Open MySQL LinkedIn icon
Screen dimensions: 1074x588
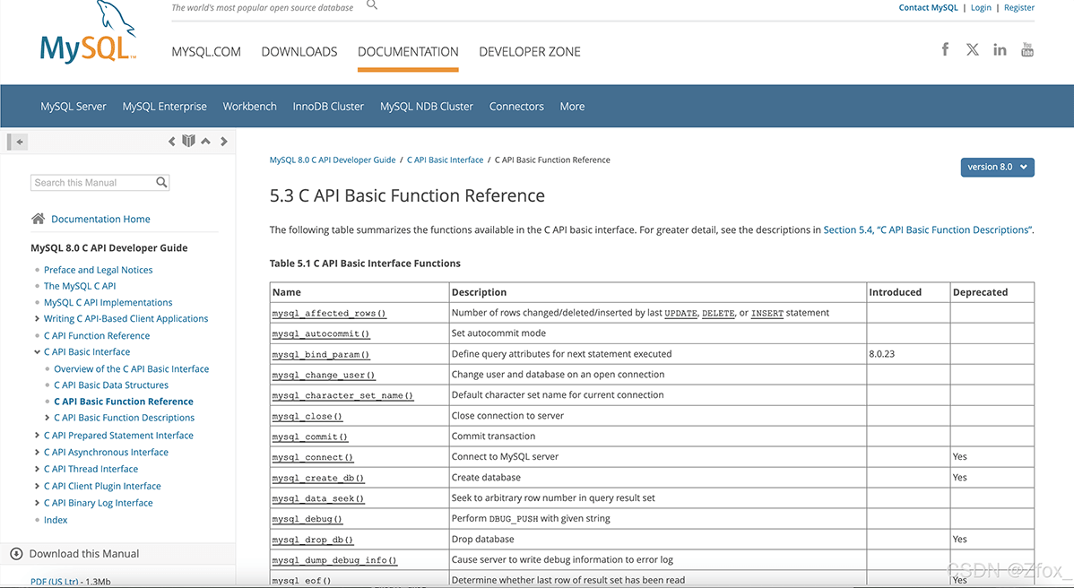coord(1000,49)
